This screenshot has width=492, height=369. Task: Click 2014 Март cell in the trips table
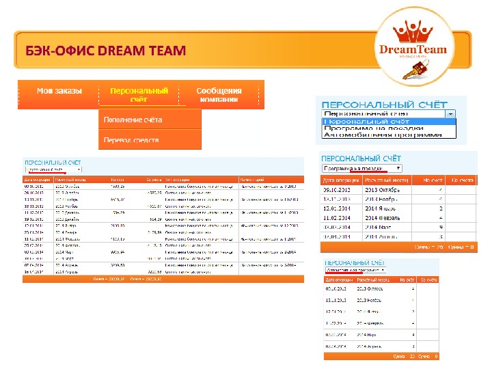[x=378, y=227]
